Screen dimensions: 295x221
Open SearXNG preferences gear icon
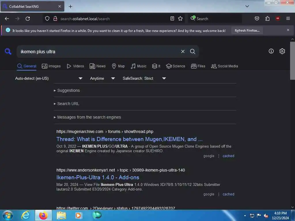tap(282, 51)
